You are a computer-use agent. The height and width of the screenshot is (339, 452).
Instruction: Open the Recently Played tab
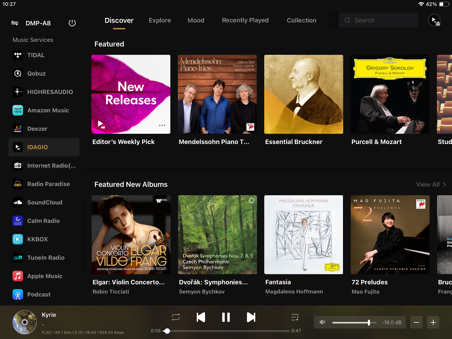pos(245,20)
